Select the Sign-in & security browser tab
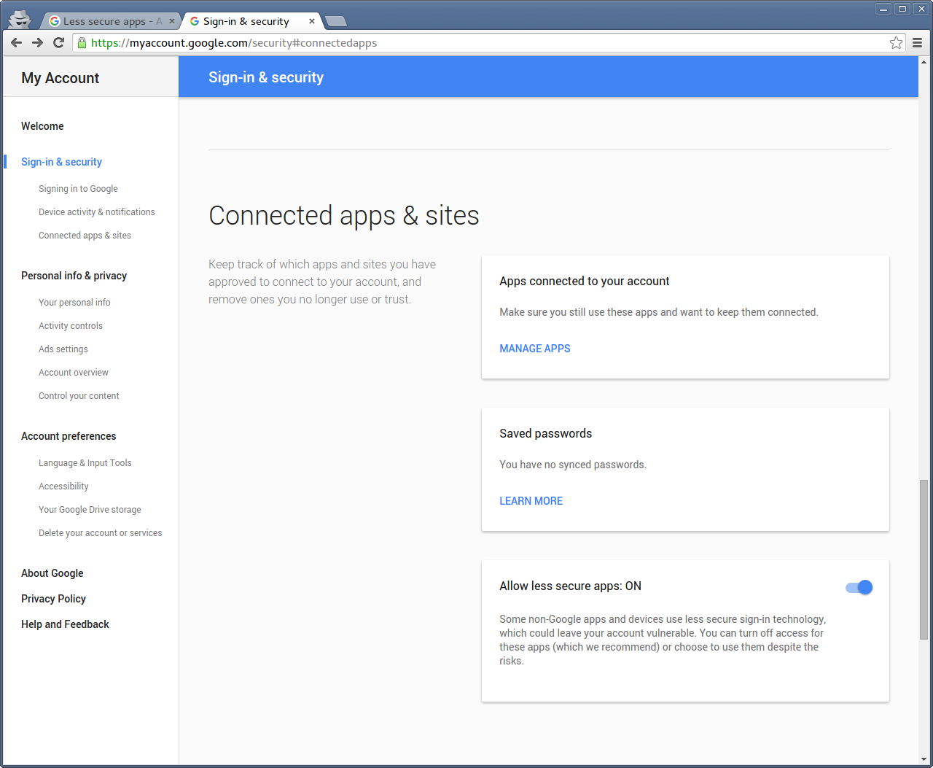Image resolution: width=933 pixels, height=768 pixels. [251, 21]
